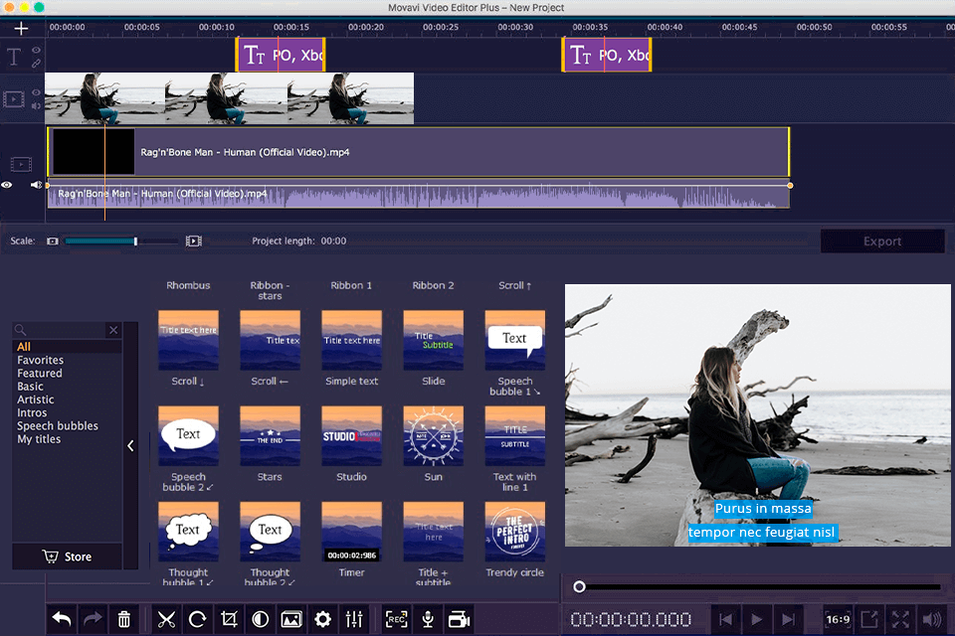Image resolution: width=955 pixels, height=636 pixels.
Task: Select the Sun title thumbnail
Action: [x=433, y=436]
